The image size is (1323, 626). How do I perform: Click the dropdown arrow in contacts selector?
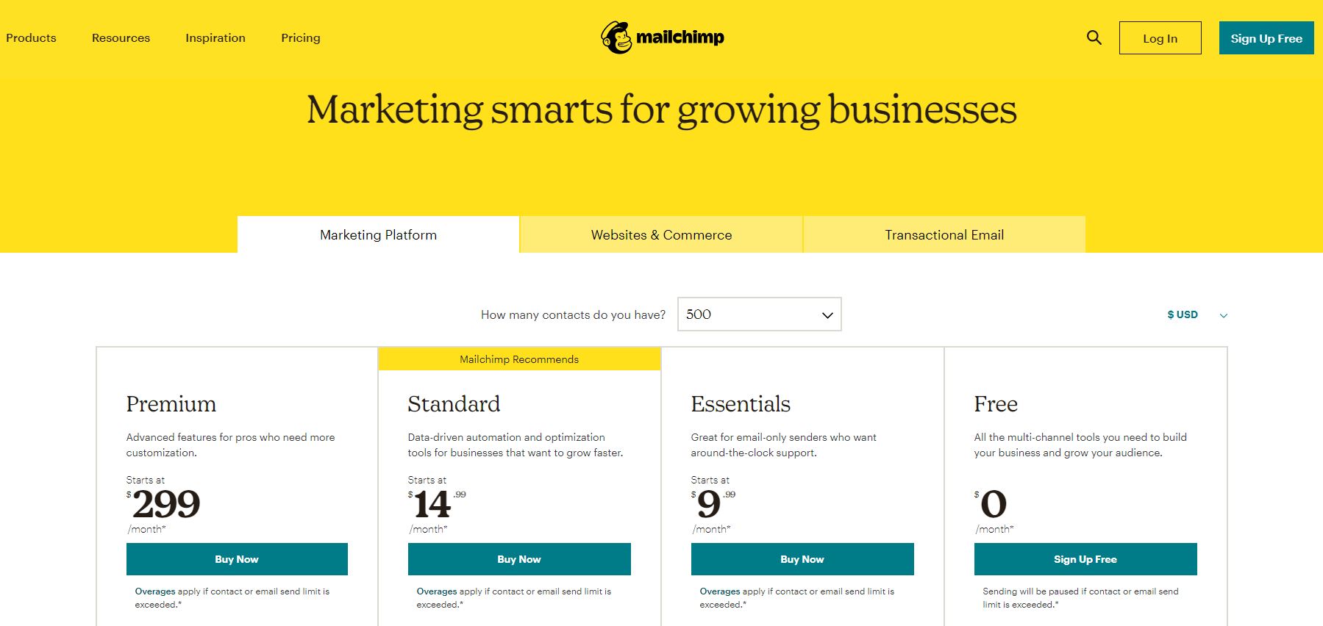[x=827, y=315]
